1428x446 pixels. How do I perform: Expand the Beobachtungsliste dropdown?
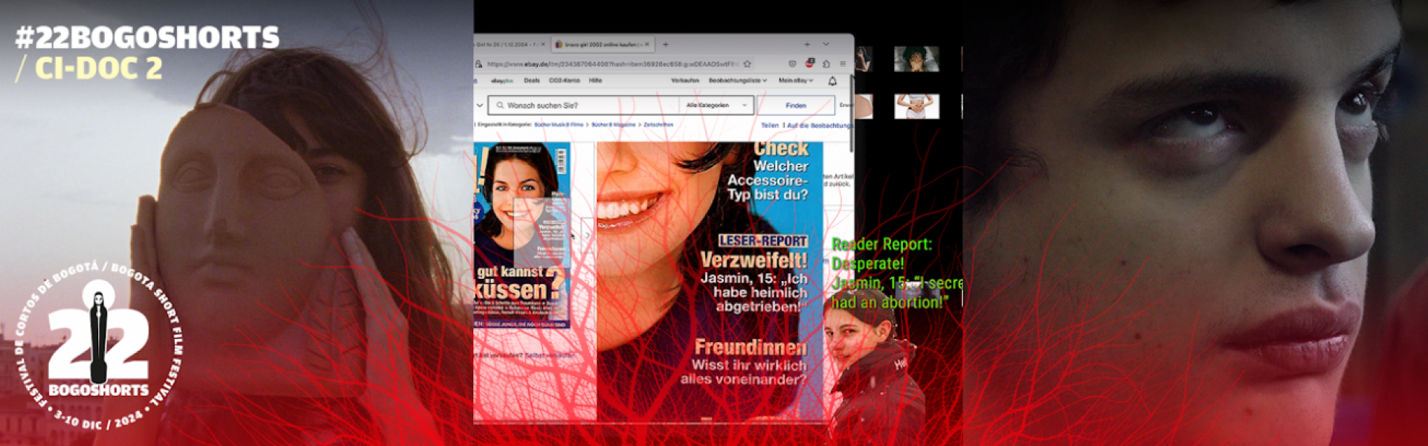(x=737, y=80)
